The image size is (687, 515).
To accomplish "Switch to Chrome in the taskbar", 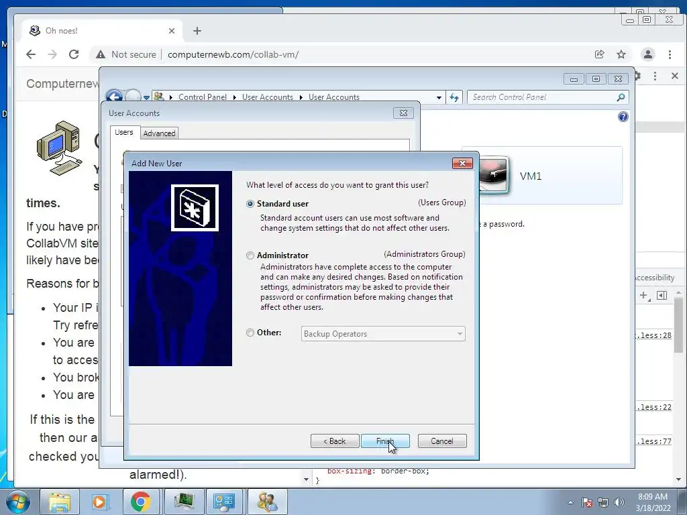I will tap(140, 502).
